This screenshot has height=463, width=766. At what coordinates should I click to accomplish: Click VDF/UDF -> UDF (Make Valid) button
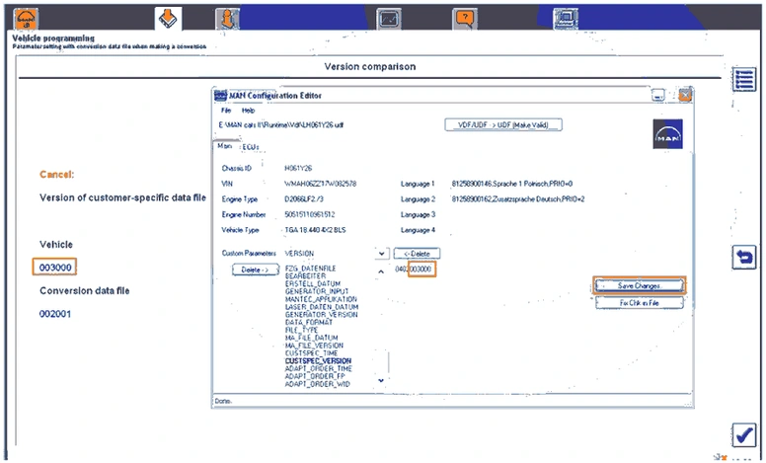503,125
